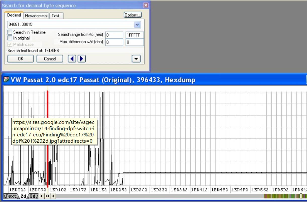307x202 pixels.
Task: Confirm search with the OK button
Action: coord(20,59)
